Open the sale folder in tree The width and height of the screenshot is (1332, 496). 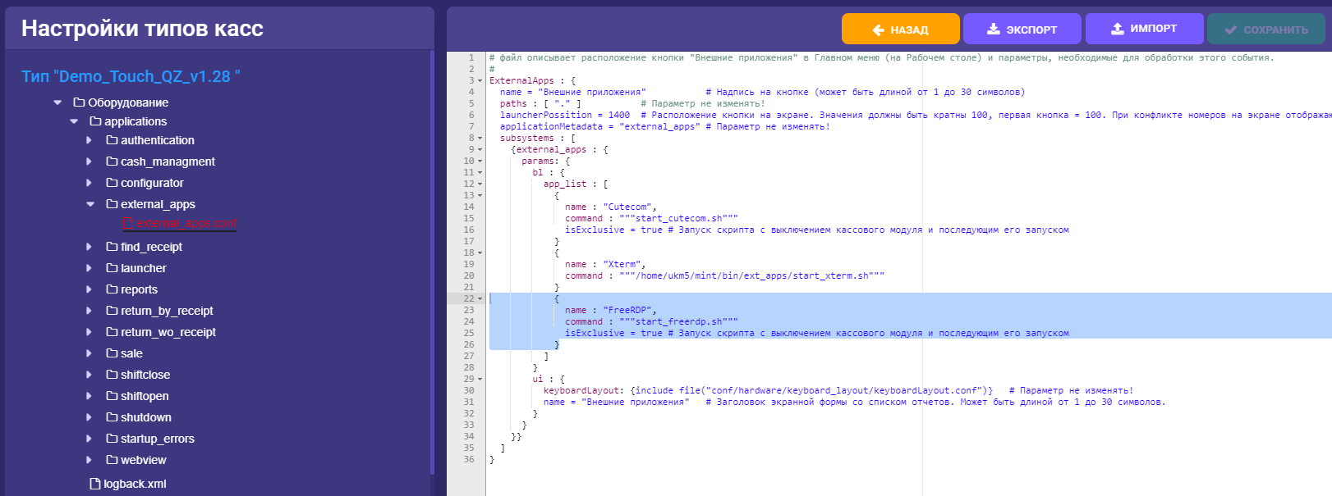131,353
